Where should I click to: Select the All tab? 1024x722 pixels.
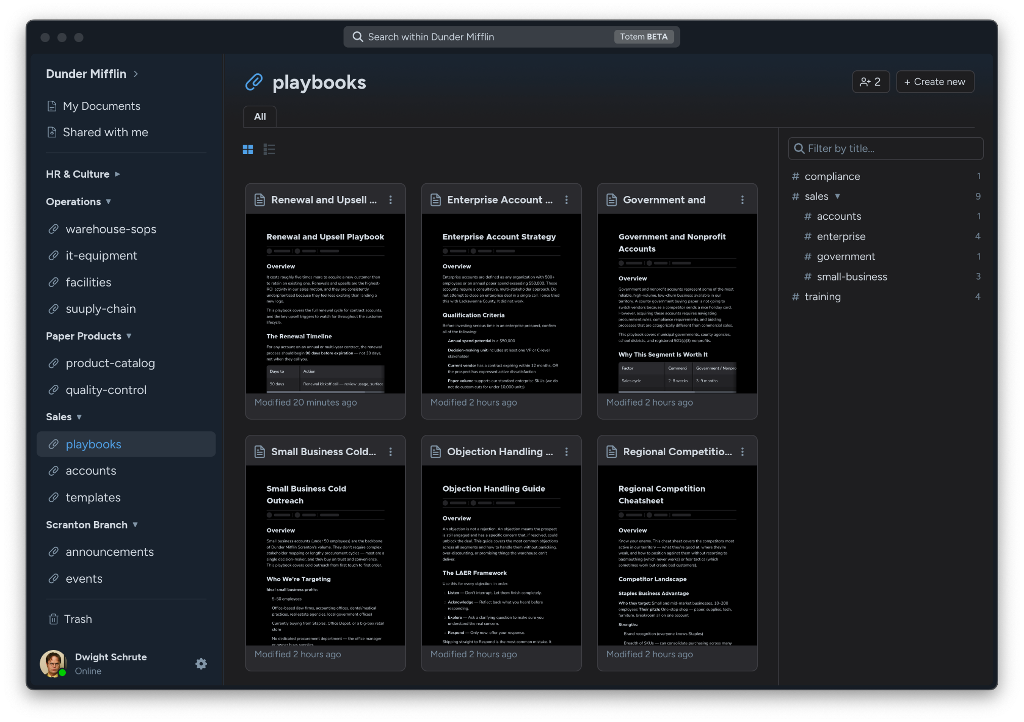(260, 116)
